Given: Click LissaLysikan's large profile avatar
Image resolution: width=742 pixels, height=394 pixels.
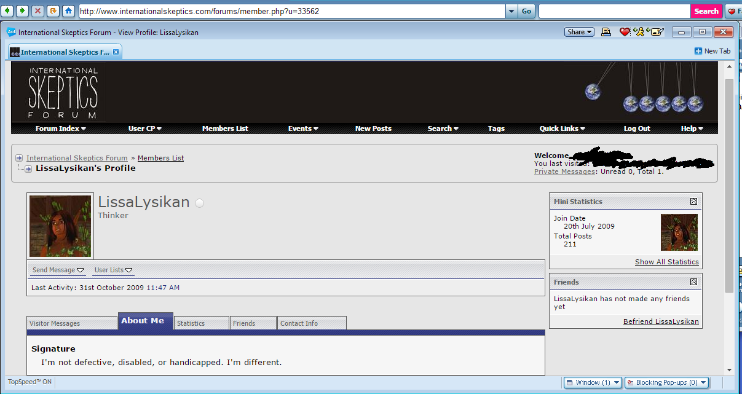Looking at the screenshot, I should click(x=60, y=226).
